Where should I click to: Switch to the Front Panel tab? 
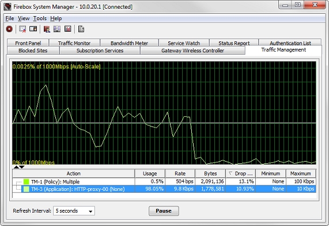pyautogui.click(x=28, y=43)
